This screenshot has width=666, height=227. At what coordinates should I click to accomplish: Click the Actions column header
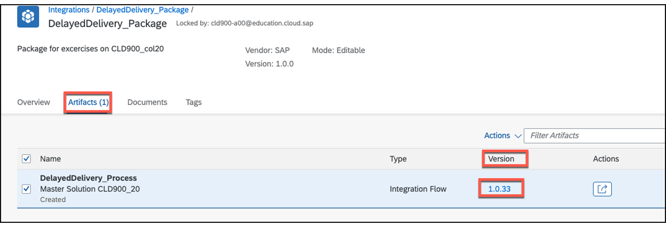[x=606, y=159]
